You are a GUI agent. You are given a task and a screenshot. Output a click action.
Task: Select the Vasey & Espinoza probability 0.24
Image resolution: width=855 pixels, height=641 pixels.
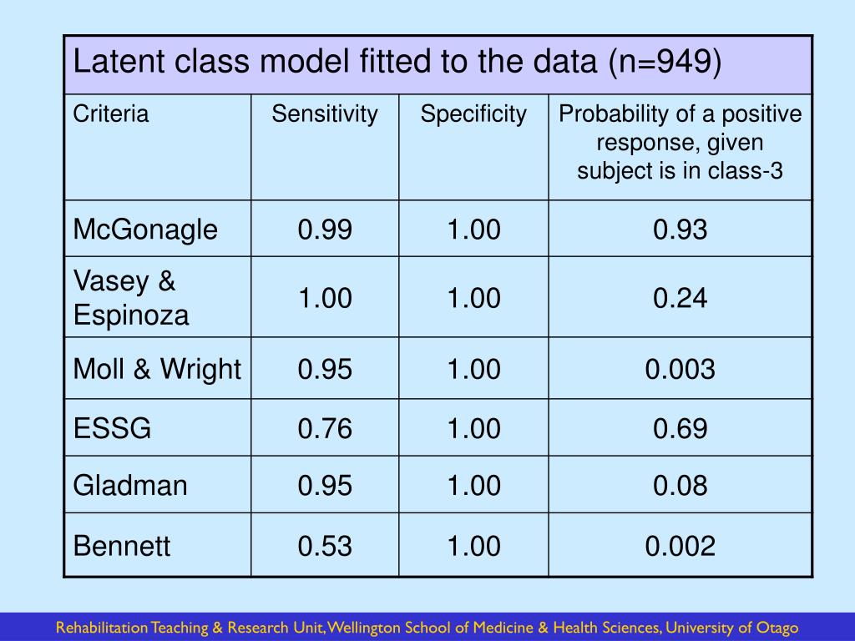[x=680, y=298]
